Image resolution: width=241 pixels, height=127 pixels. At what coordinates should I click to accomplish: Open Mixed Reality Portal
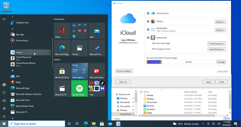[x=30, y=106]
